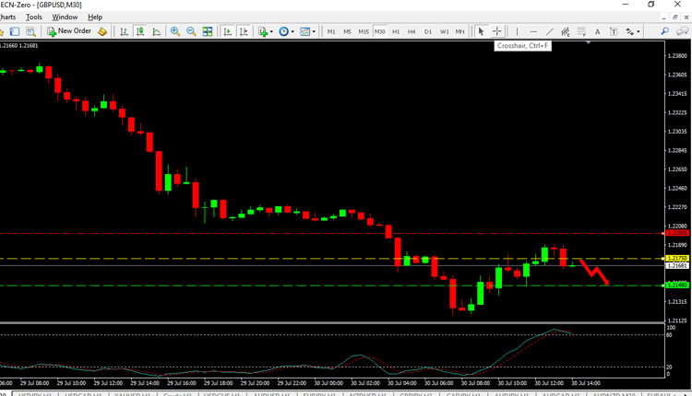Viewport: 692px width, 396px height.
Task: Toggle chart shift from right edge
Action: pyautogui.click(x=243, y=31)
